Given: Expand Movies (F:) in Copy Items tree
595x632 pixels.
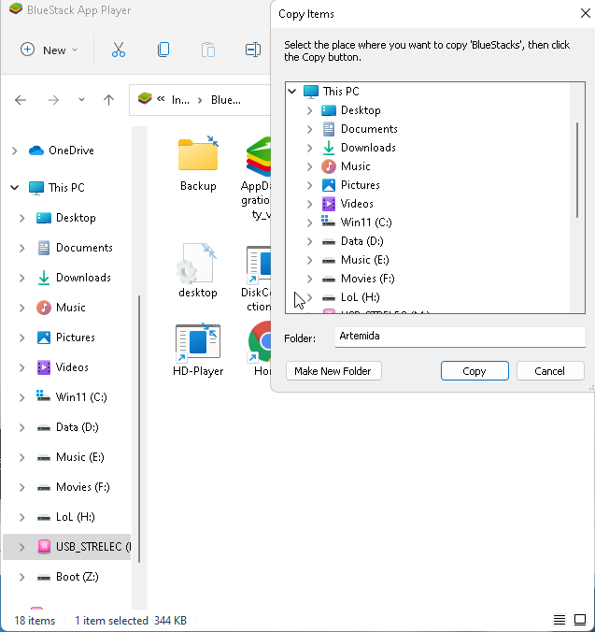Looking at the screenshot, I should point(309,279).
